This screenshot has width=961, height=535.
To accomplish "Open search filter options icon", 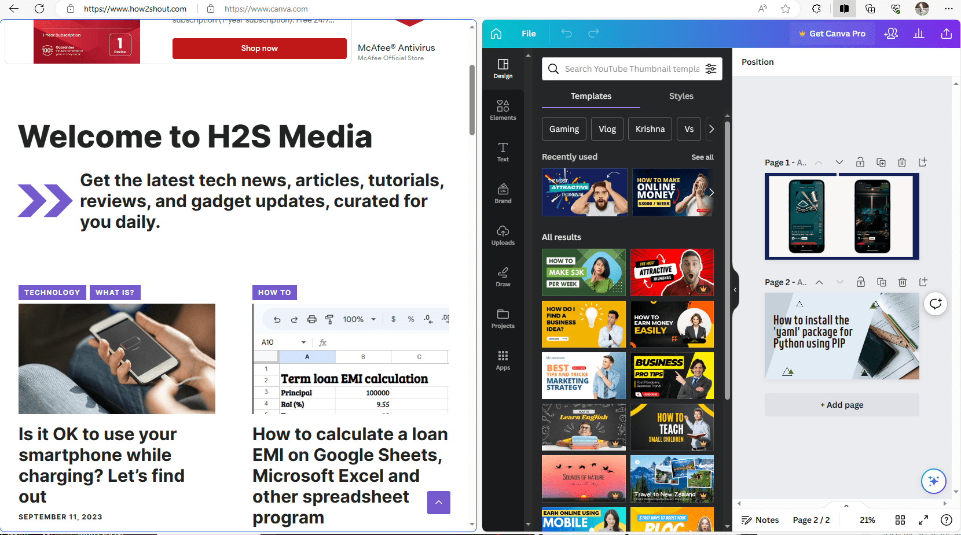I will click(711, 69).
